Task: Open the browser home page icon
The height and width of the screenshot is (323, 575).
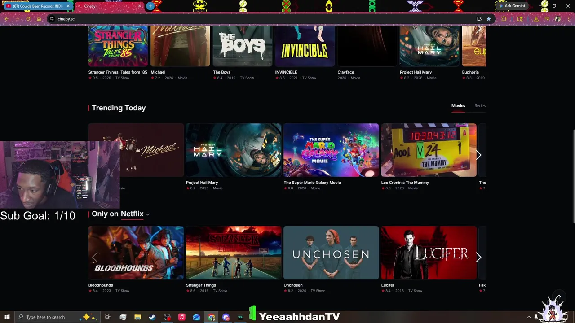Action: coord(39,19)
